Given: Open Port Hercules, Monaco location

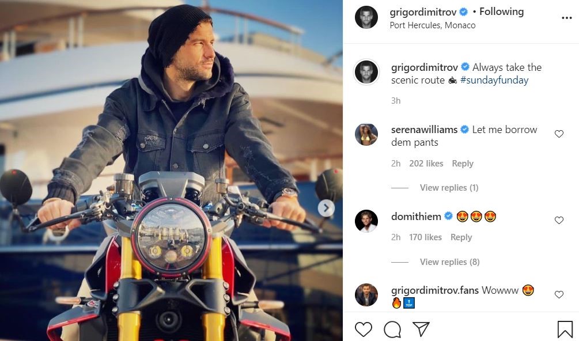Looking at the screenshot, I should click(433, 25).
